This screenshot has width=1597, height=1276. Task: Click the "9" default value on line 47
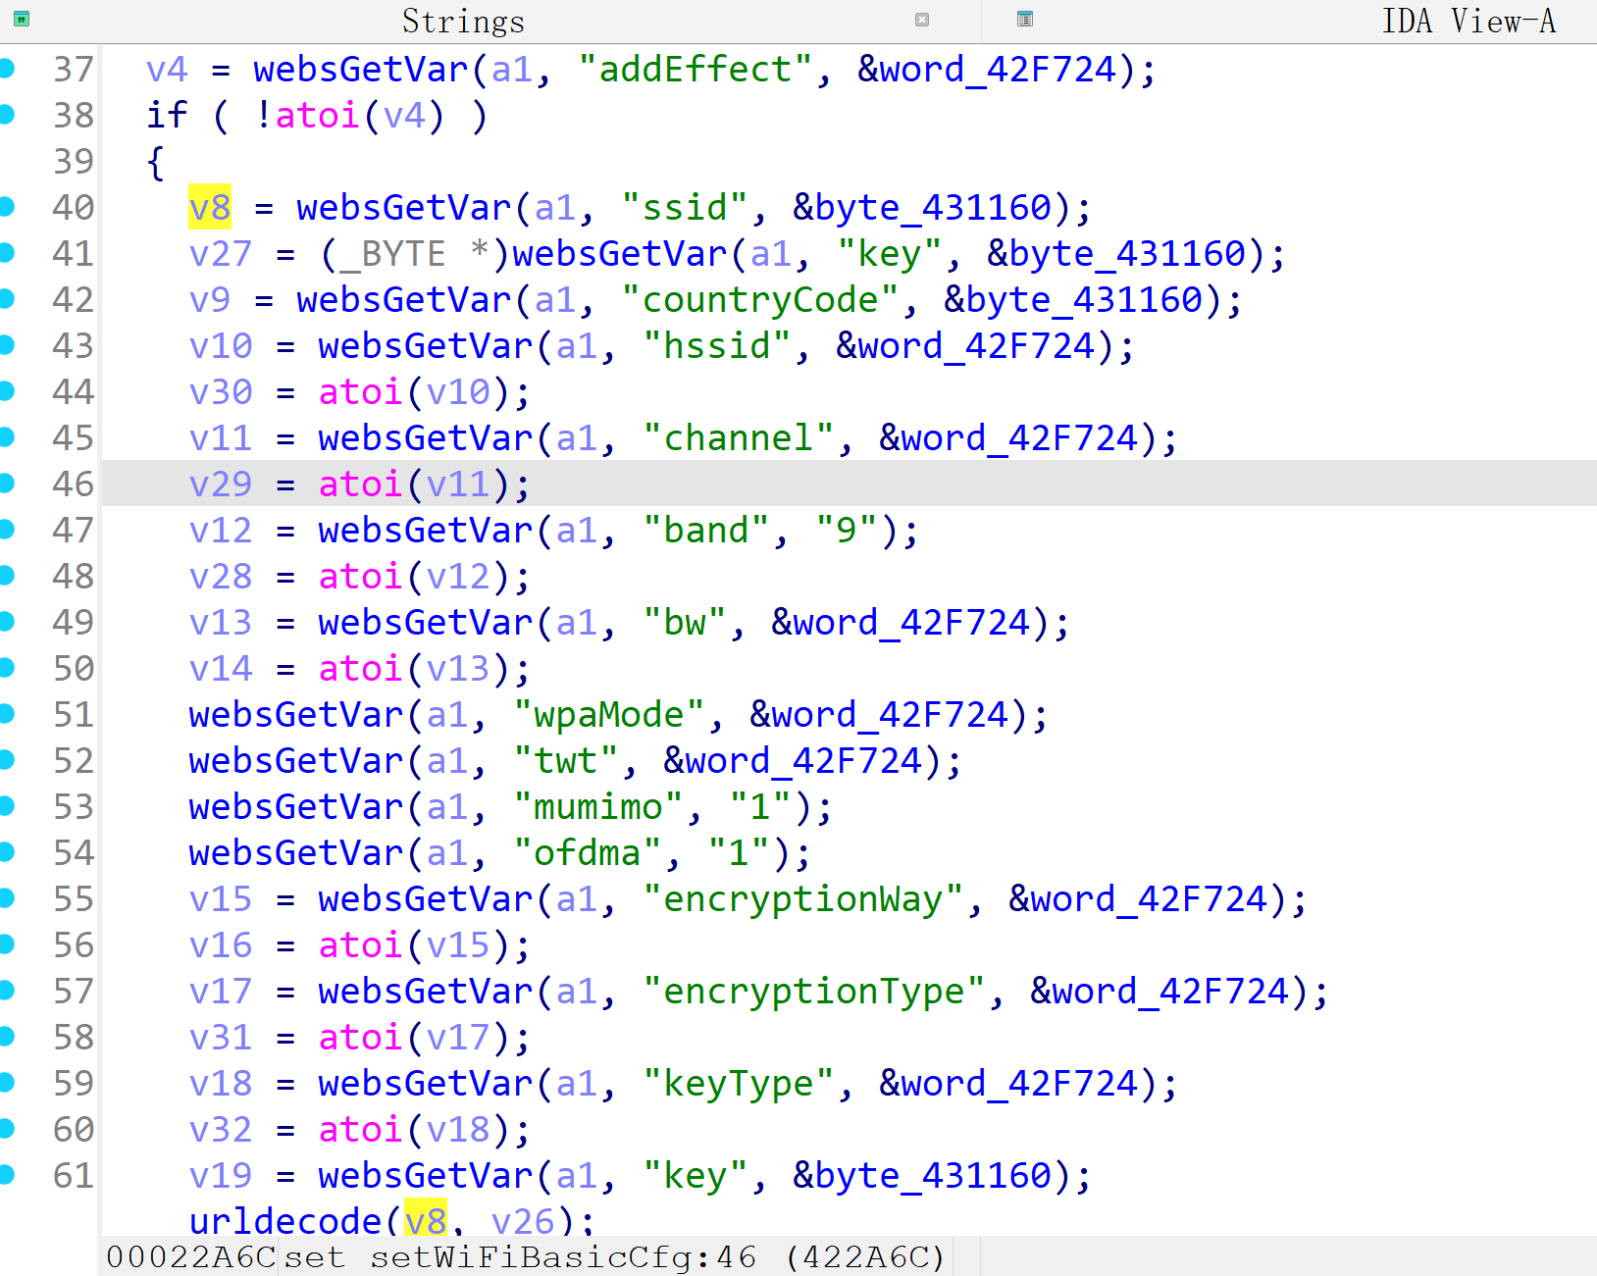click(848, 530)
